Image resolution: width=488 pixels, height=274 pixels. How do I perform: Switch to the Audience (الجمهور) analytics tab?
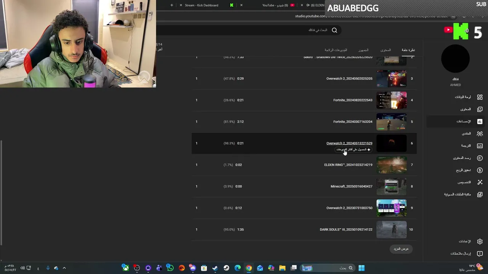tap(363, 50)
